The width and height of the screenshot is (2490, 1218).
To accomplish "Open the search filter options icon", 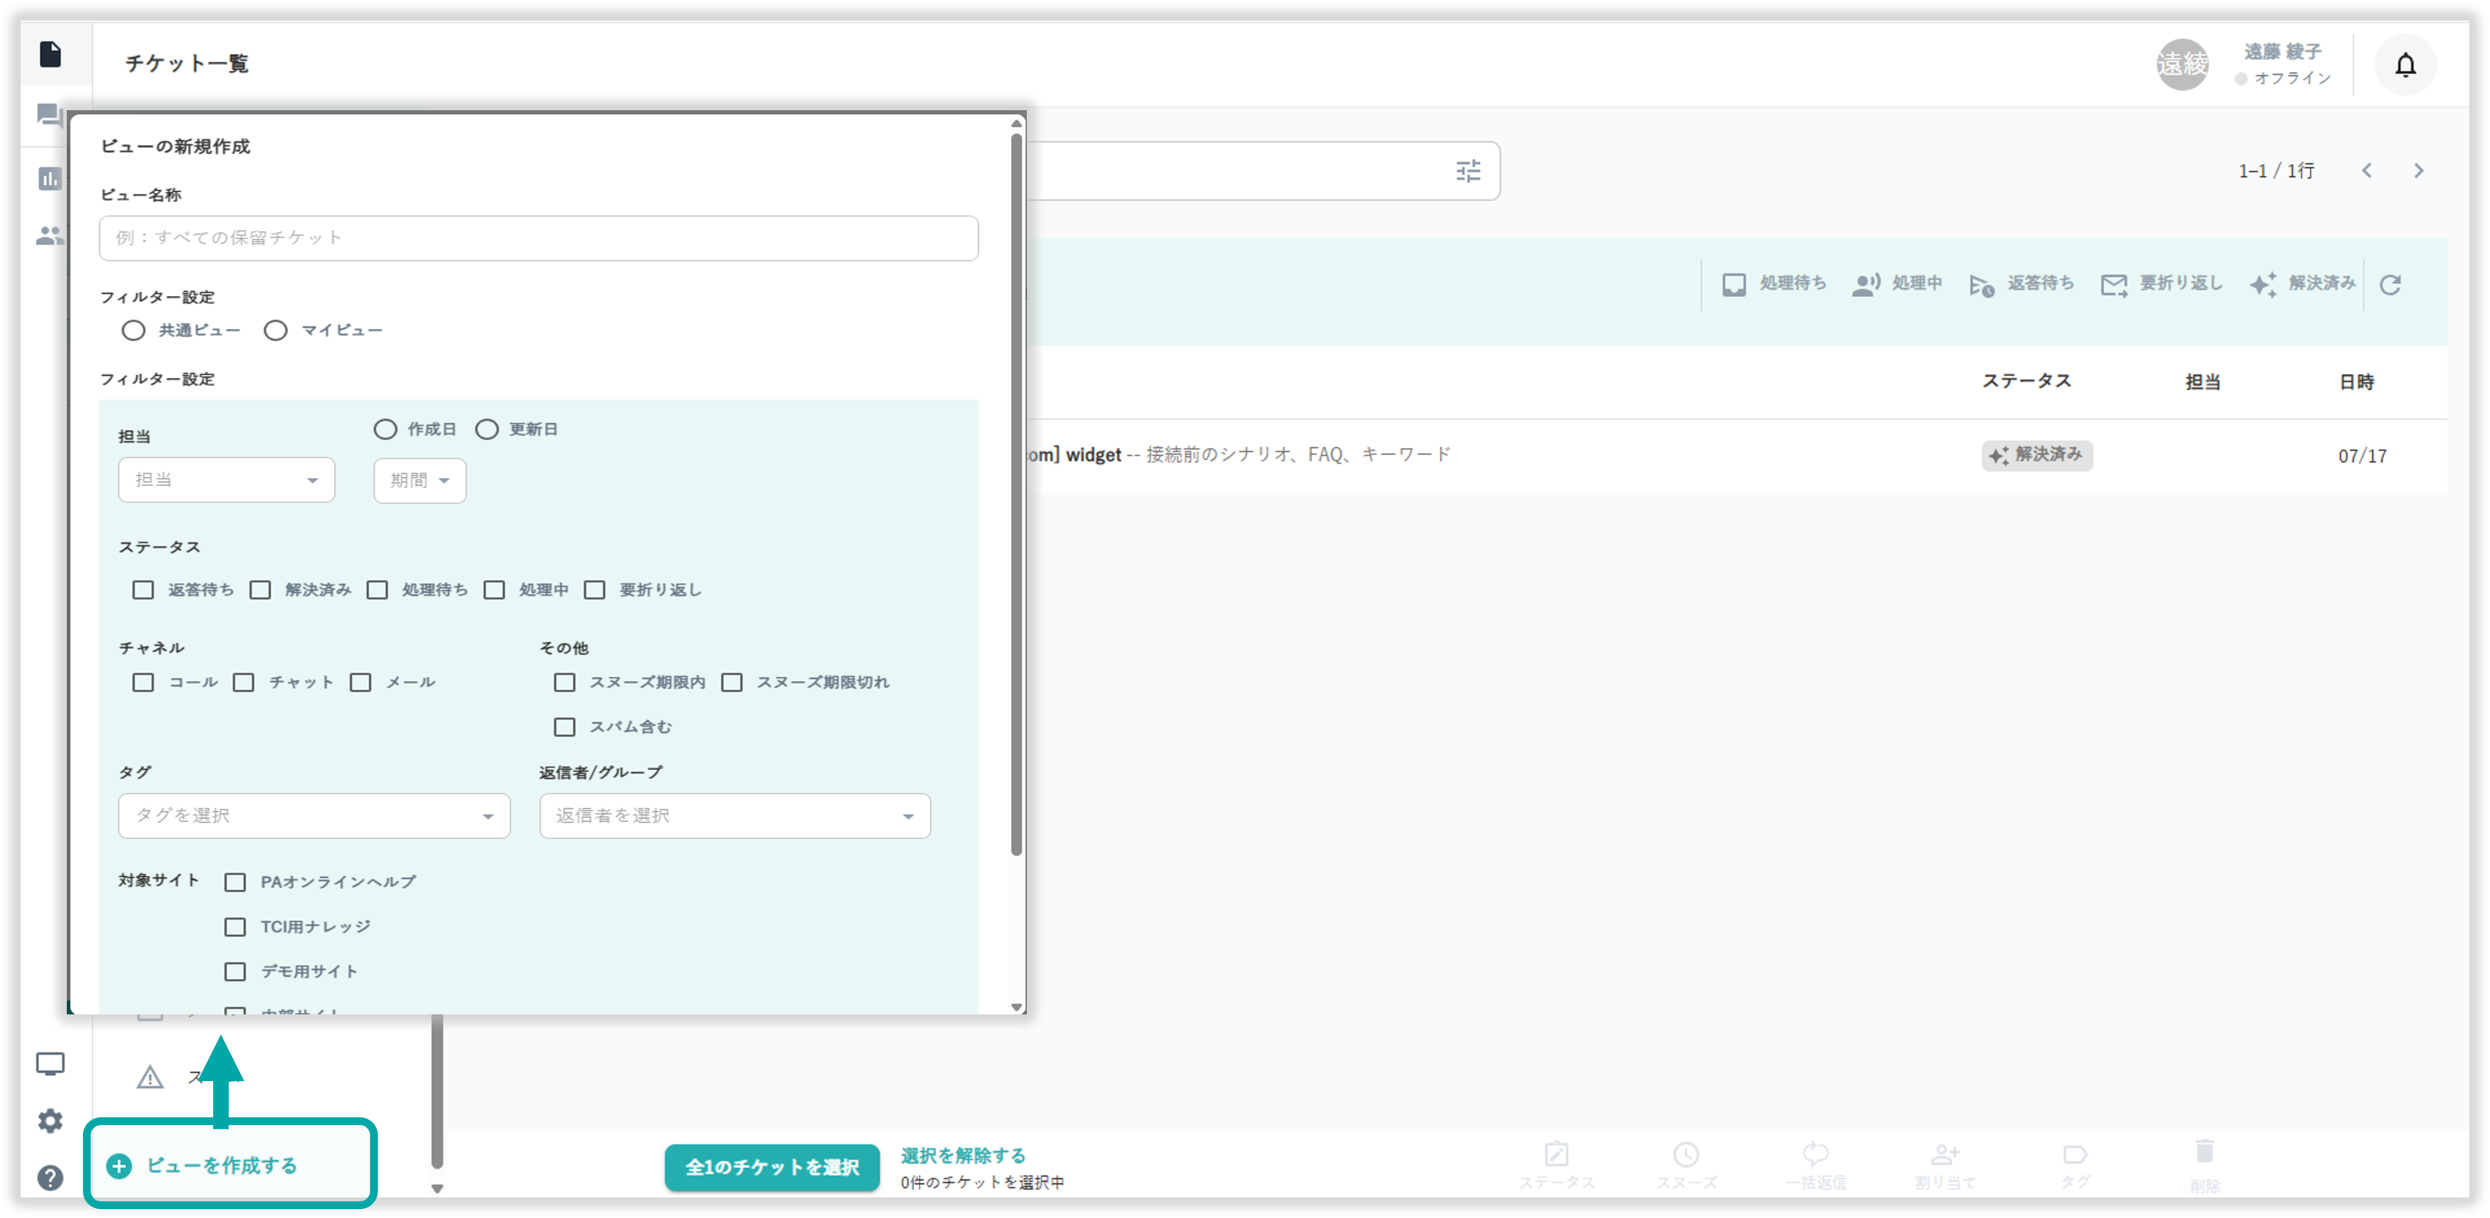I will pyautogui.click(x=1467, y=171).
